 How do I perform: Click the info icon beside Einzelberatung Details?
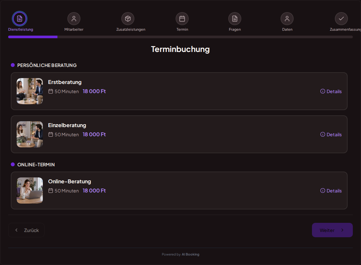point(323,134)
